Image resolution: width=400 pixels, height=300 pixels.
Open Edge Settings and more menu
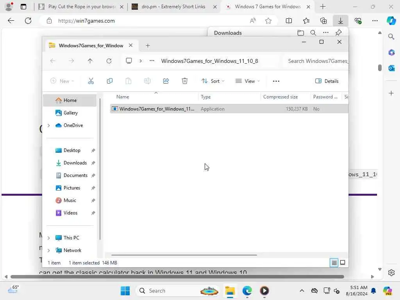coord(375,21)
